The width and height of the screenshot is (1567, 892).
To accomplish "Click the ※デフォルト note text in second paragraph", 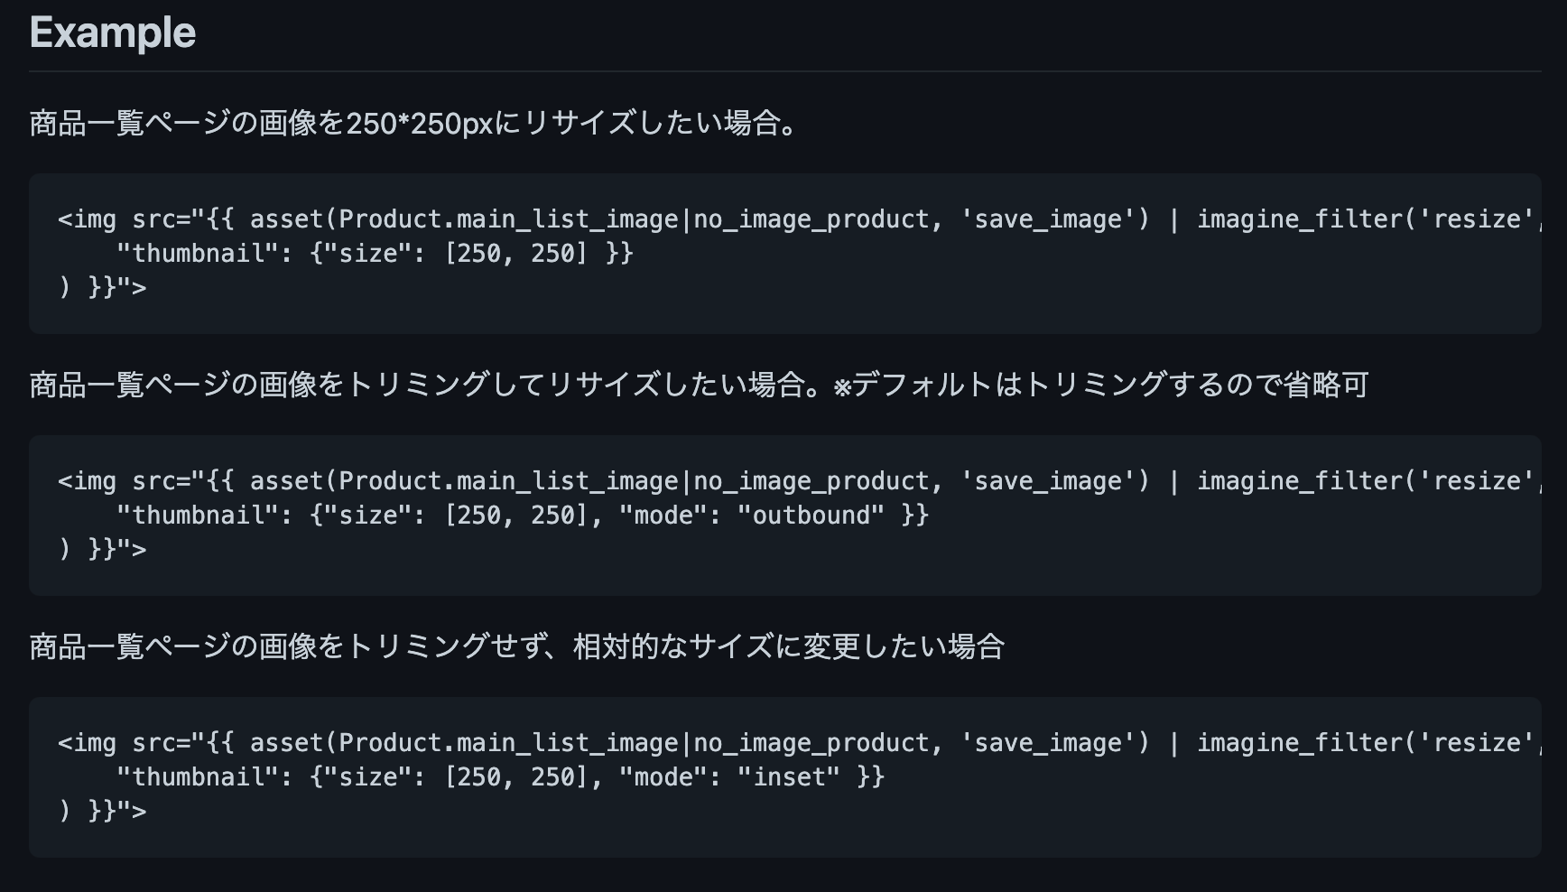I will click(912, 386).
